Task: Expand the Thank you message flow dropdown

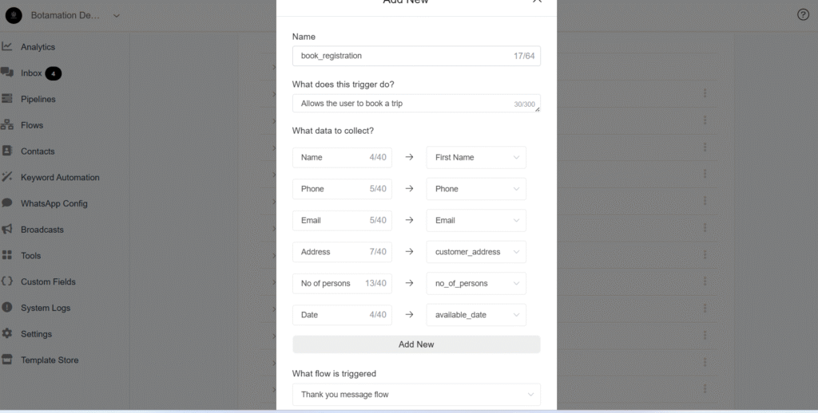Action: (416, 394)
